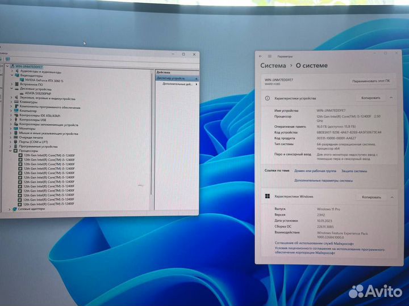Click the speaker icon of Аудиовходы и аудиовыходы
This screenshot has height=306, width=409.
point(17,71)
